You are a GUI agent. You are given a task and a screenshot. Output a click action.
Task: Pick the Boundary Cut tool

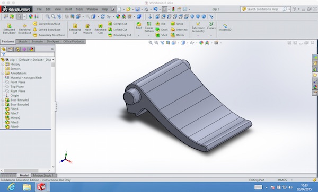pos(120,35)
